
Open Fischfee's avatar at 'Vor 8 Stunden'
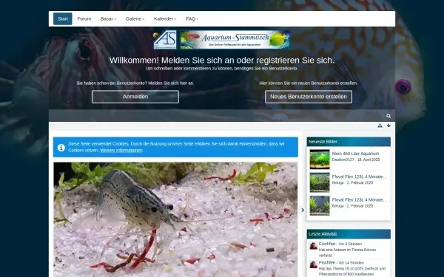tap(314, 246)
